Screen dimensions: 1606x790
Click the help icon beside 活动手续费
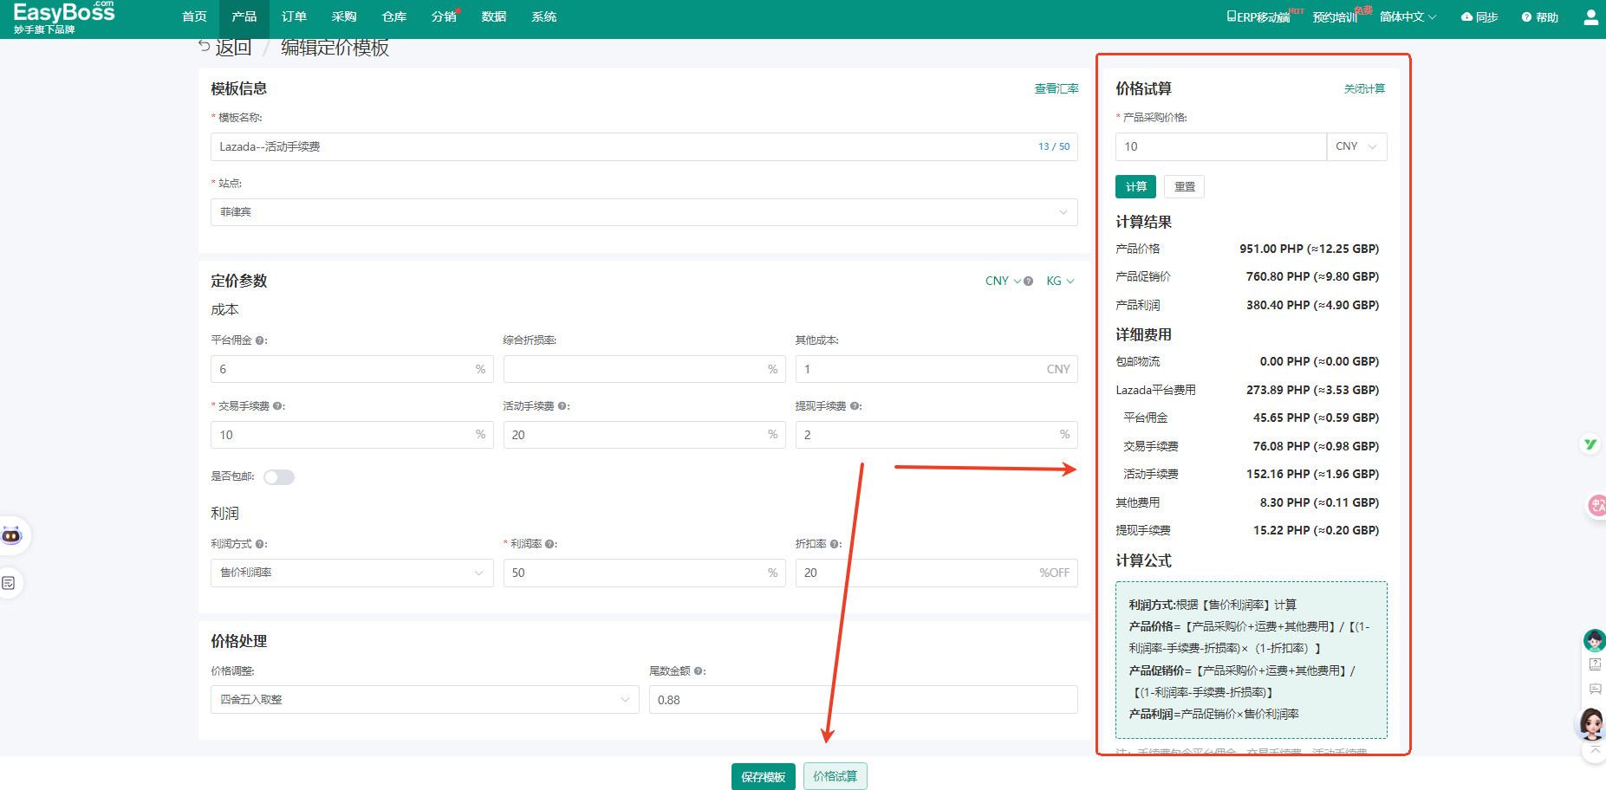[562, 406]
